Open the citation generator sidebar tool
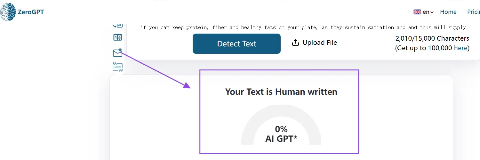Screen dimensions: 480x160 (x=117, y=67)
